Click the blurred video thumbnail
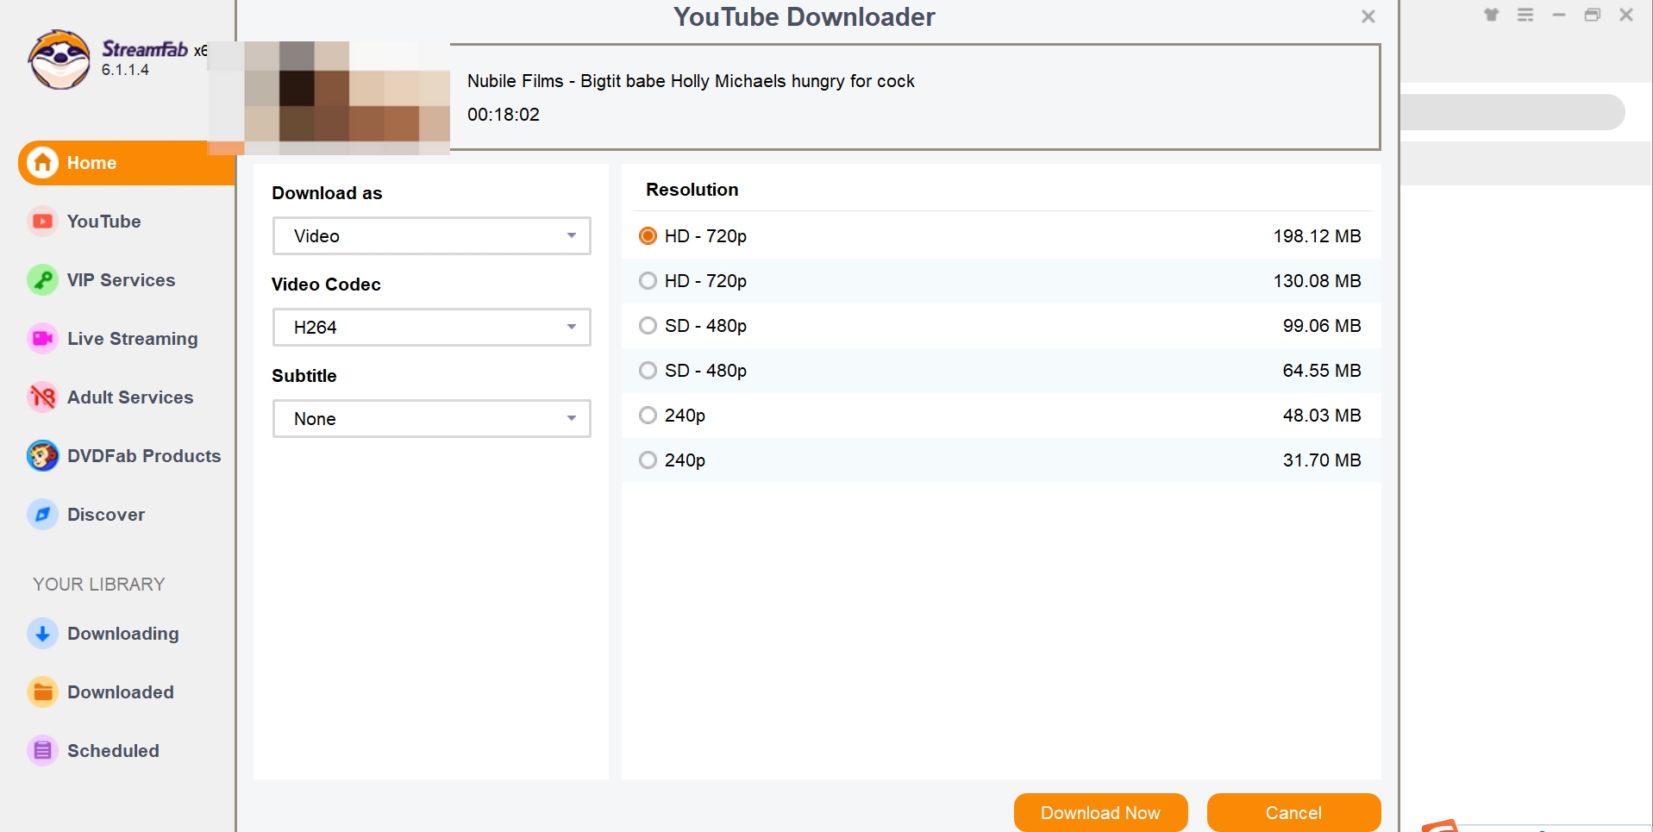This screenshot has height=832, width=1653. point(329,98)
